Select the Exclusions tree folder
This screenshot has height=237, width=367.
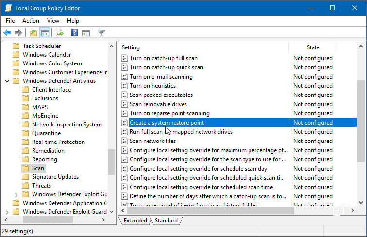point(45,98)
